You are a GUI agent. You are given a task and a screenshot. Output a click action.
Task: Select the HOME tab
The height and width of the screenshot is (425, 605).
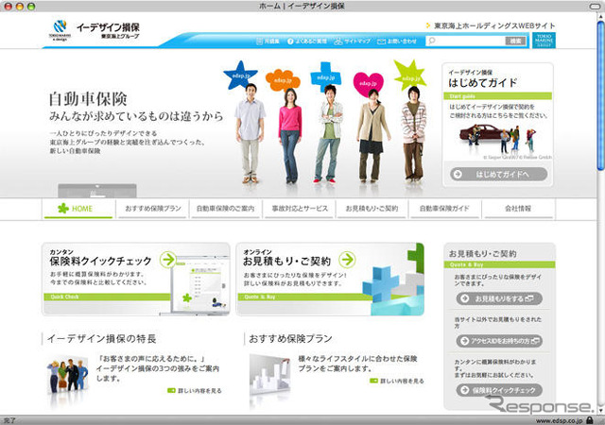tap(78, 209)
